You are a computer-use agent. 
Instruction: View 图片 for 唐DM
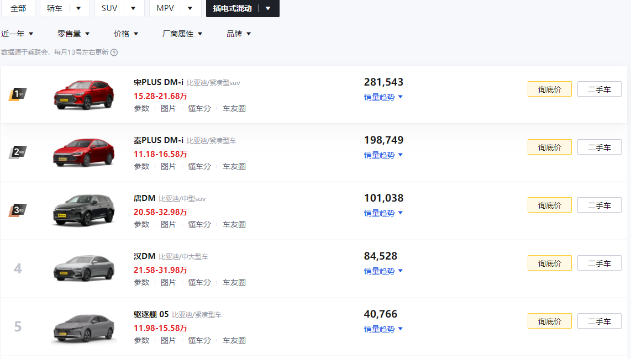pos(168,224)
